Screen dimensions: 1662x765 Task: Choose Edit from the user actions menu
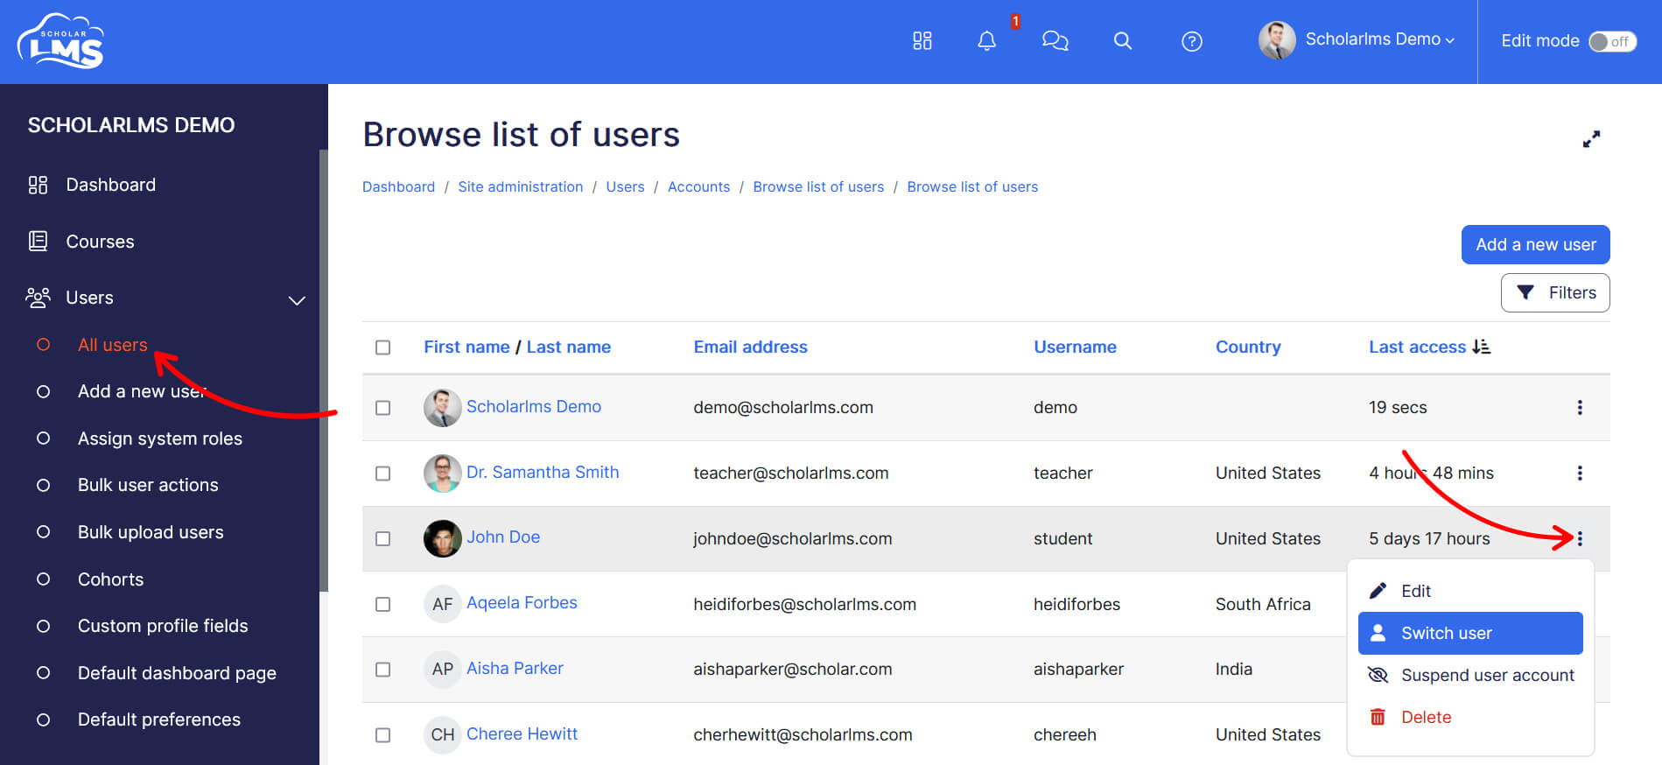(1470, 591)
